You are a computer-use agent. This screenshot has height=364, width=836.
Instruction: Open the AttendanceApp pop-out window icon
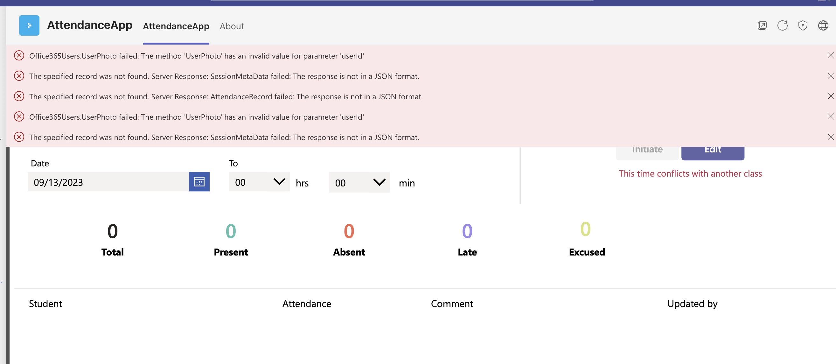(762, 25)
